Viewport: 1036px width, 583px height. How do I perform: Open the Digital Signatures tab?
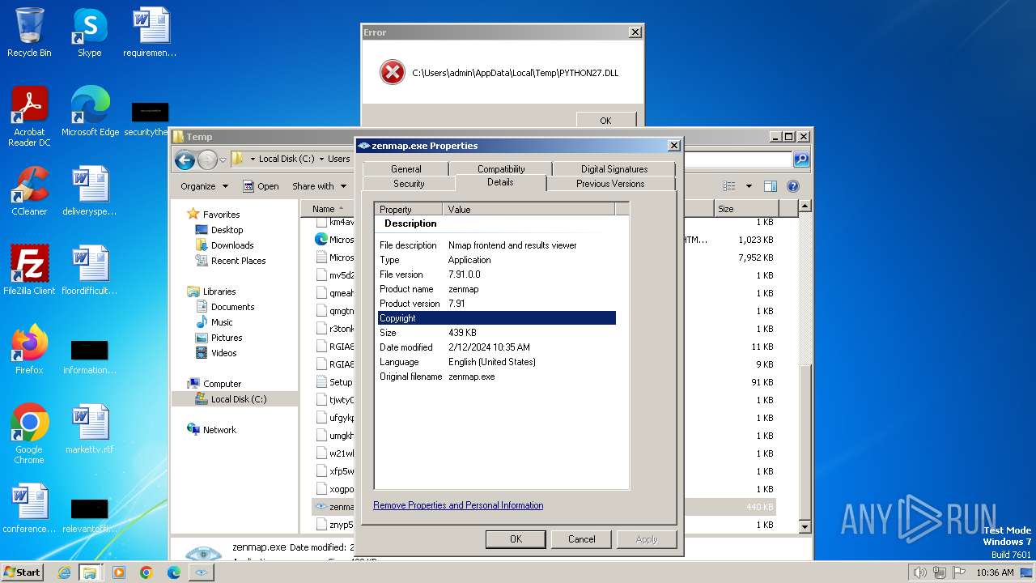click(x=614, y=169)
